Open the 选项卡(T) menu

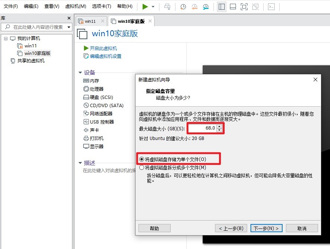point(102,6)
